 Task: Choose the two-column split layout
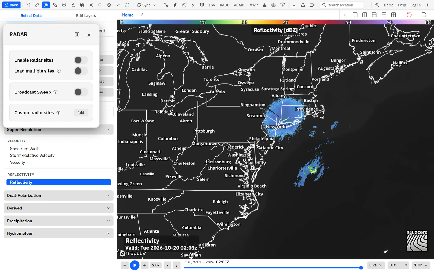365,15
